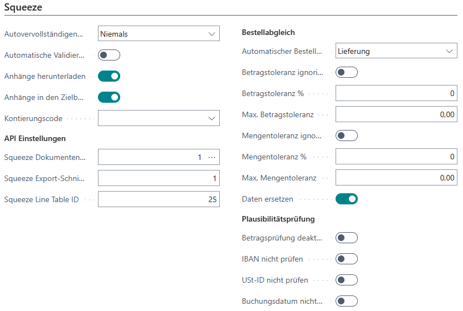This screenshot has width=463, height=311.
Task: Disable the Daten ersetzen toggle
Action: pyautogui.click(x=347, y=199)
